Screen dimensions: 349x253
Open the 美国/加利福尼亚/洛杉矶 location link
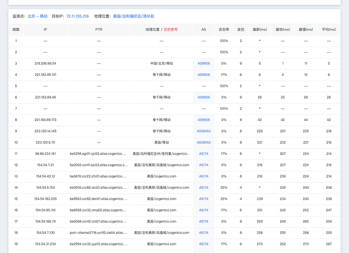click(x=134, y=16)
